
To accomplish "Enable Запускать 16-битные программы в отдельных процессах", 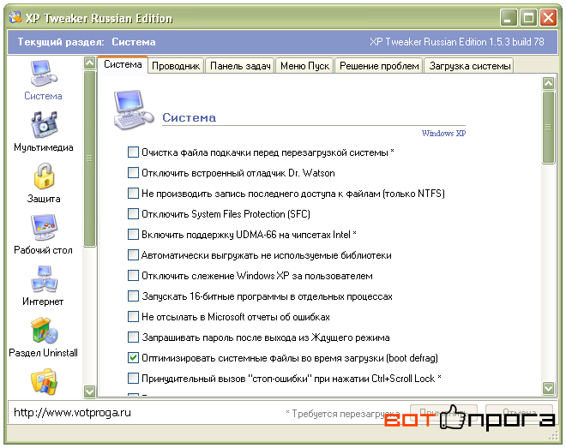I will point(133,296).
